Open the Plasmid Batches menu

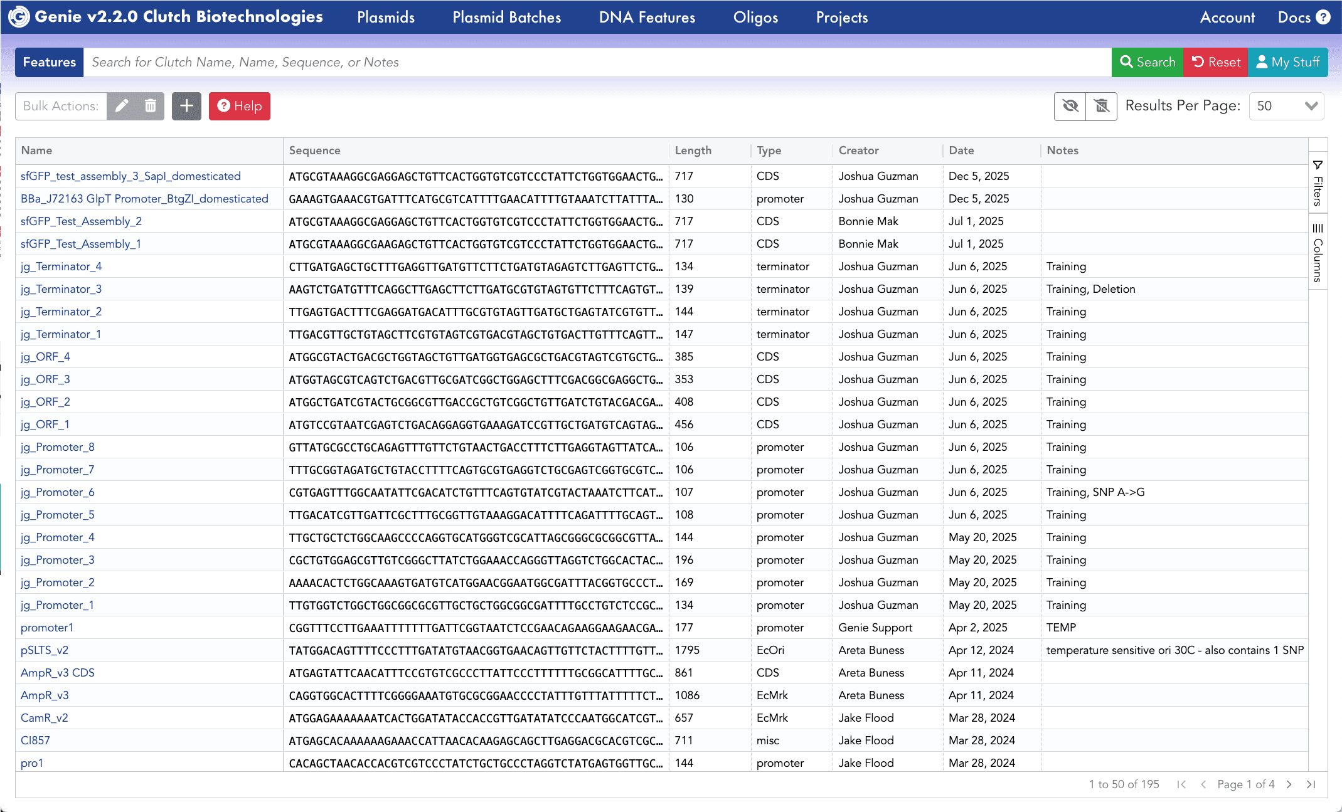506,17
